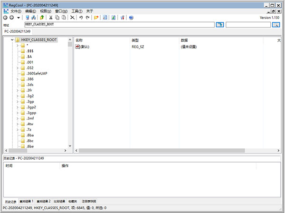Switch to the 注册表快照 tab
The height and width of the screenshot is (213, 285).
click(88, 202)
